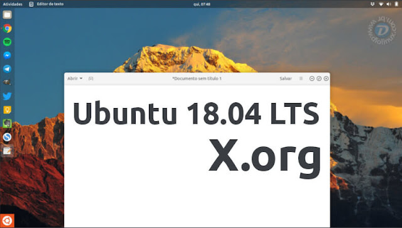
Task: Minimize the text editor window
Action: (x=312, y=79)
